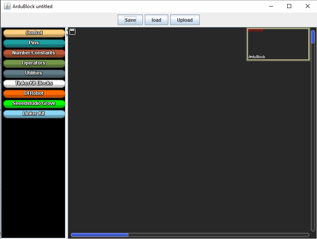
Task: Click the vertical canvas scrollbar thumb
Action: coord(313,37)
